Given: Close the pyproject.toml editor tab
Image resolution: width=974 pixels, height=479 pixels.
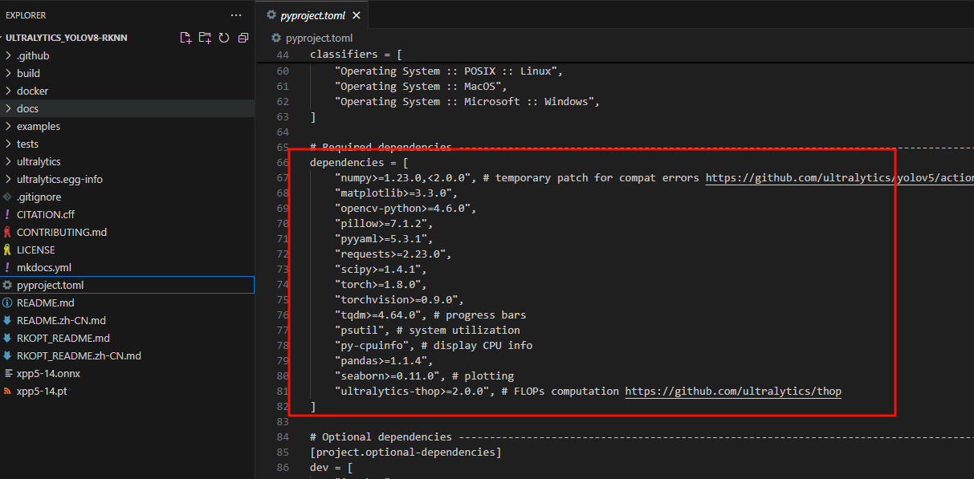Looking at the screenshot, I should [357, 15].
